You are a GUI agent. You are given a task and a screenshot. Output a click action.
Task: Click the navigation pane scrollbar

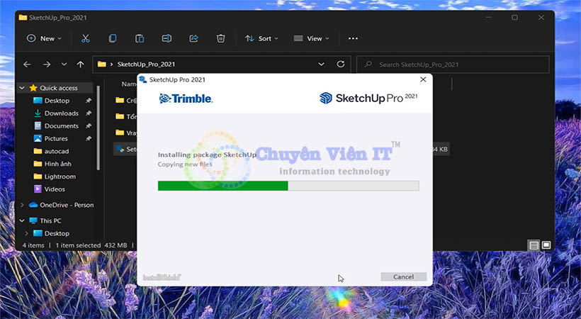click(x=98, y=128)
